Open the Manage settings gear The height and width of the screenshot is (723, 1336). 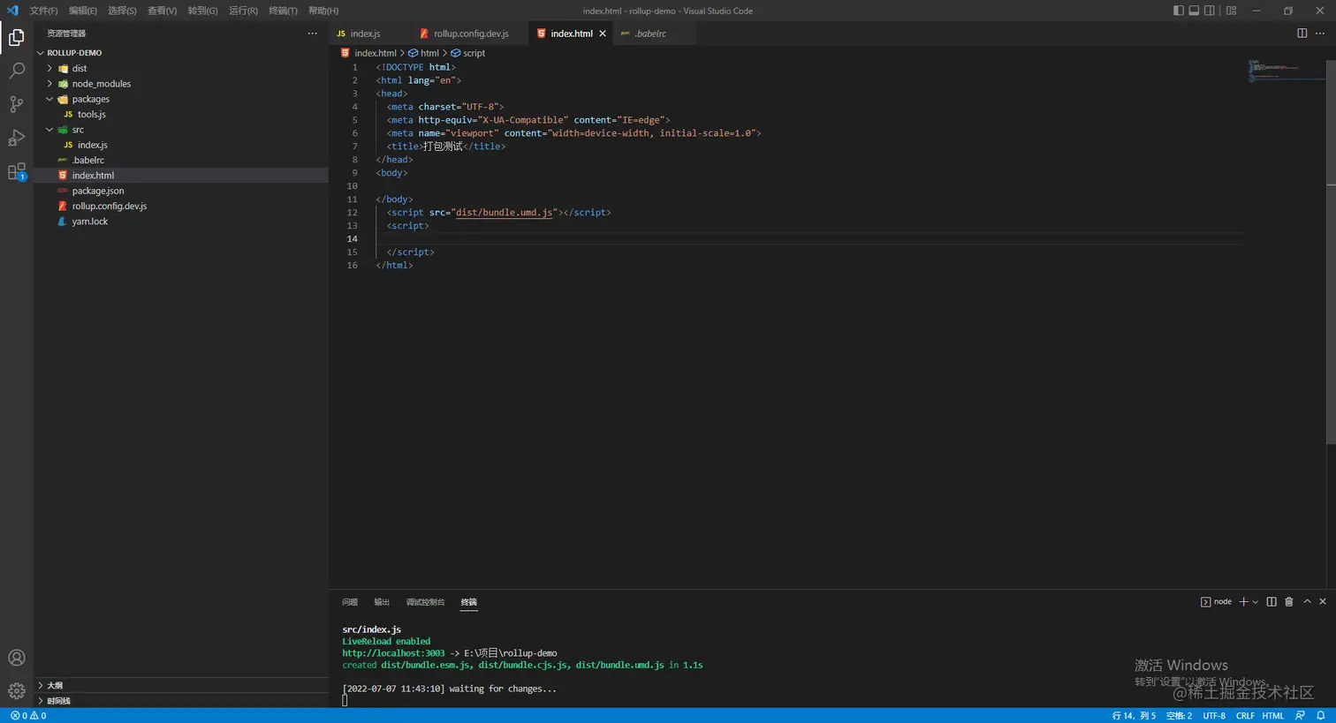(x=17, y=690)
